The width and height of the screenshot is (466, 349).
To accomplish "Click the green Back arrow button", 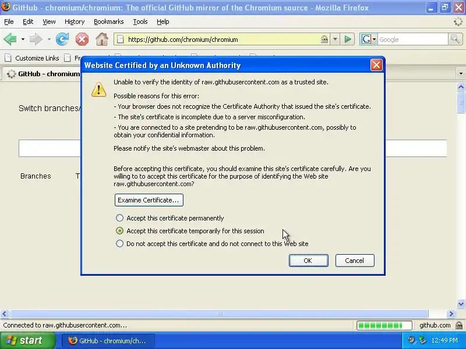I will coord(10,39).
